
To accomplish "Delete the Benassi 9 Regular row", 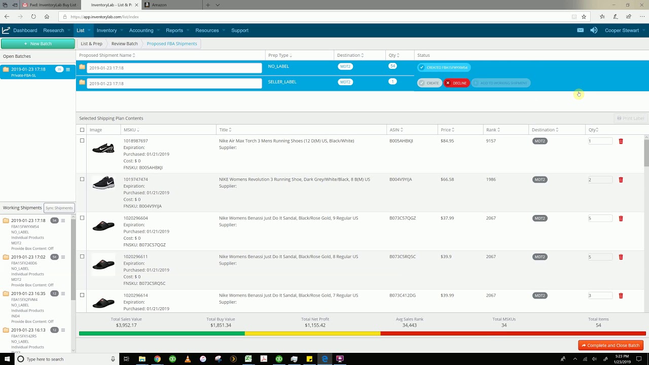I will [x=621, y=218].
